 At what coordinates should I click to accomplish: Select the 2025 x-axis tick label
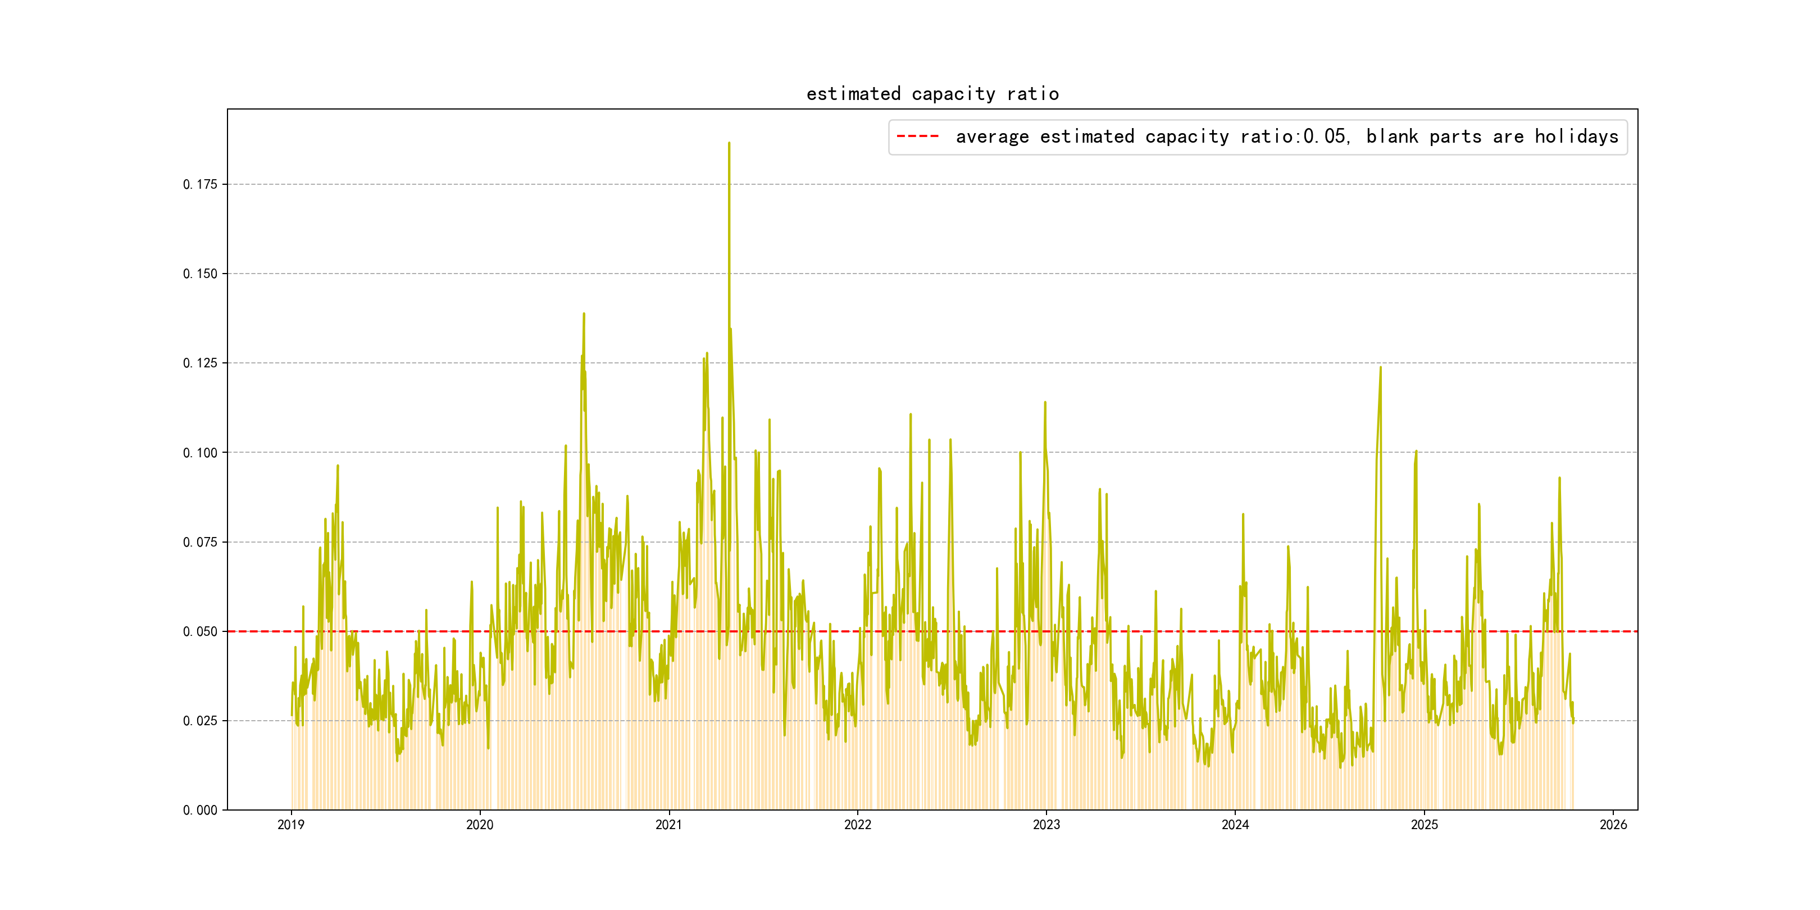tap(1425, 825)
